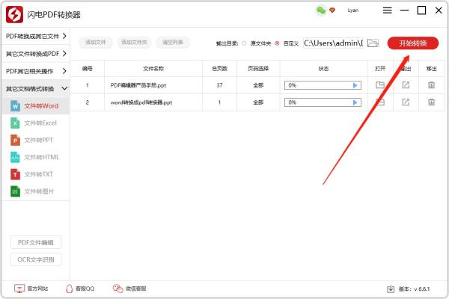Screen dimensions: 449x299
Task: Open official website monitor icon
Action: pyautogui.click(x=19, y=289)
